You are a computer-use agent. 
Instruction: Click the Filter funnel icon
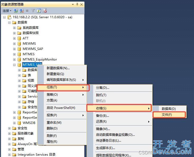pyautogui.click(x=33, y=11)
